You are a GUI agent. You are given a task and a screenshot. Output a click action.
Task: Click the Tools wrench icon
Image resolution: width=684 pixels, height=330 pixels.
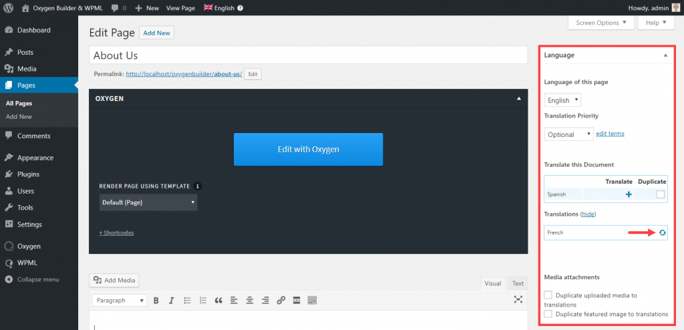point(8,208)
